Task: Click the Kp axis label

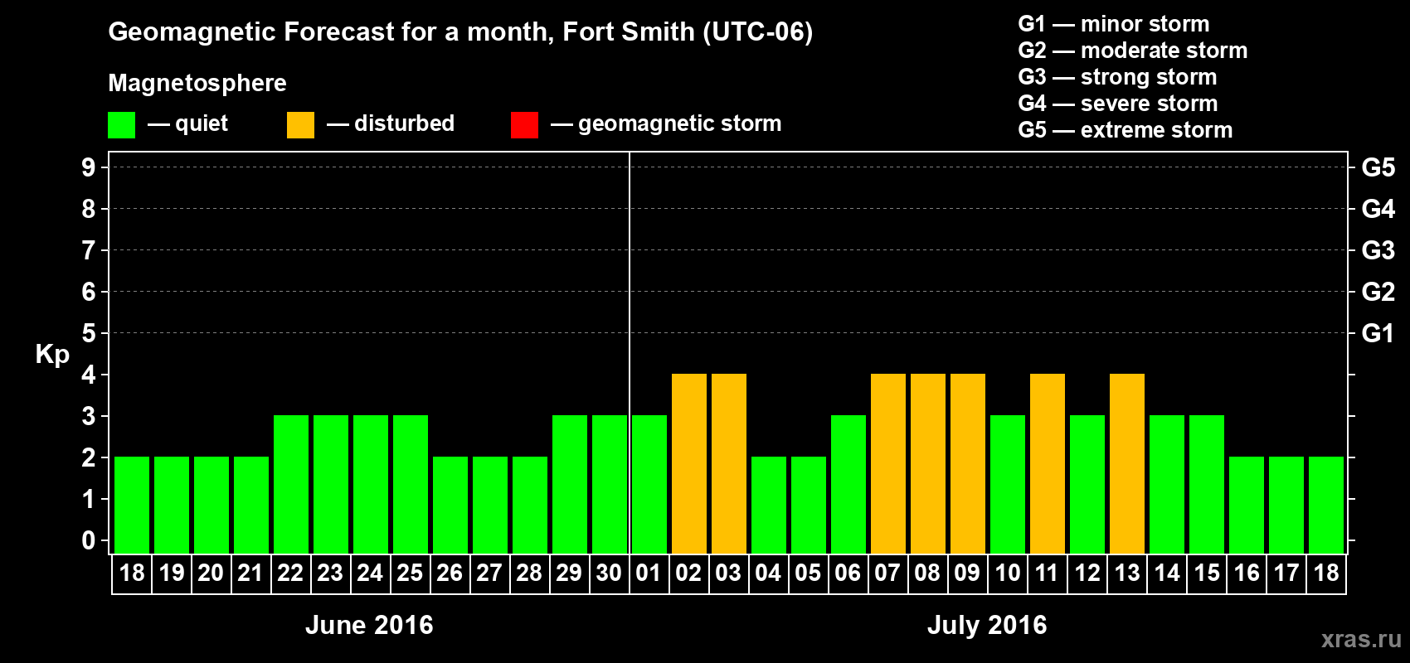Action: coord(52,354)
